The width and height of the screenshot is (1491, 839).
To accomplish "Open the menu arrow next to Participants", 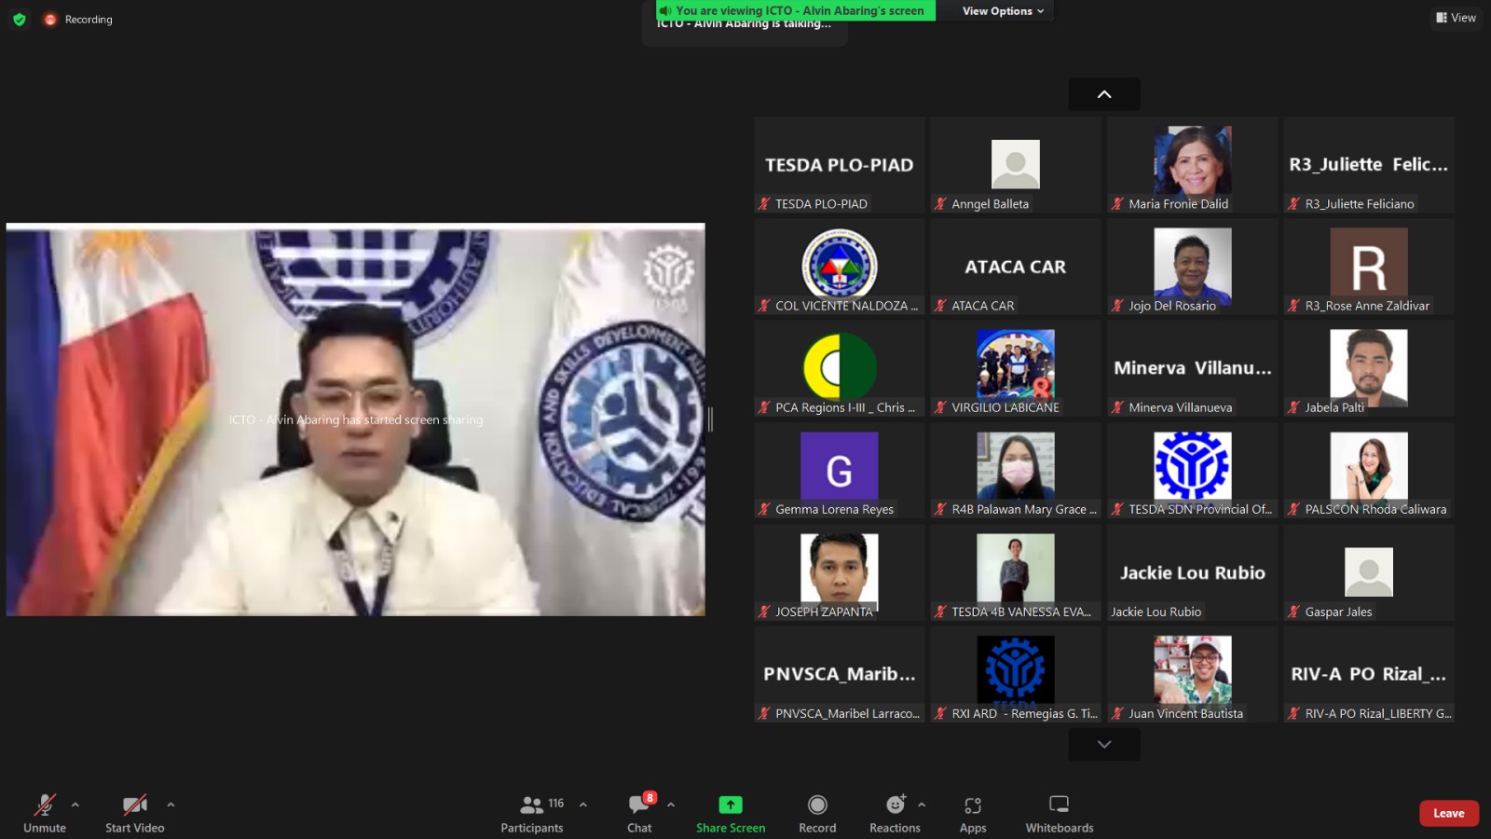I will (x=581, y=804).
